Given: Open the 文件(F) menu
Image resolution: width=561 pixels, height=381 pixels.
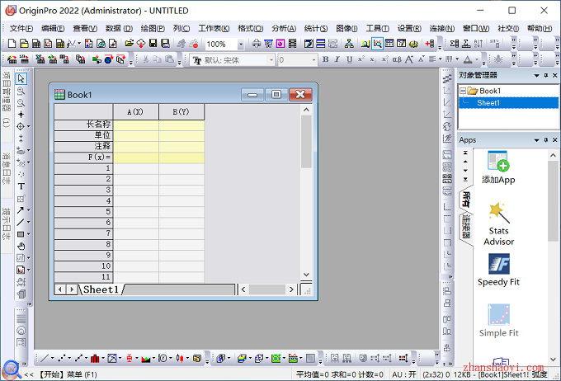Looking at the screenshot, I should tap(21, 28).
